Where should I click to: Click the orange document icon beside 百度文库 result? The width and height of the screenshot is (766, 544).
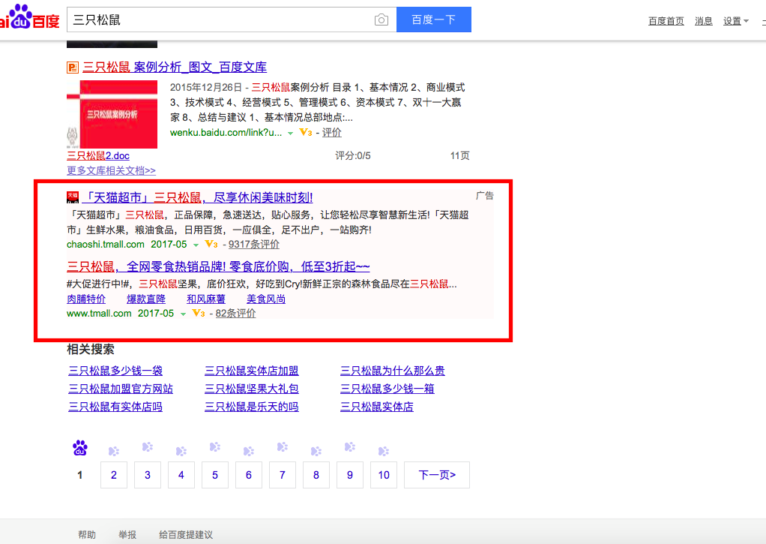click(73, 68)
